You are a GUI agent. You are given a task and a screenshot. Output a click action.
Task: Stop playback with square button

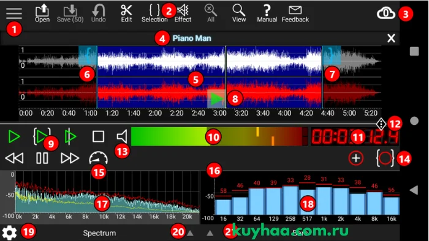point(98,136)
